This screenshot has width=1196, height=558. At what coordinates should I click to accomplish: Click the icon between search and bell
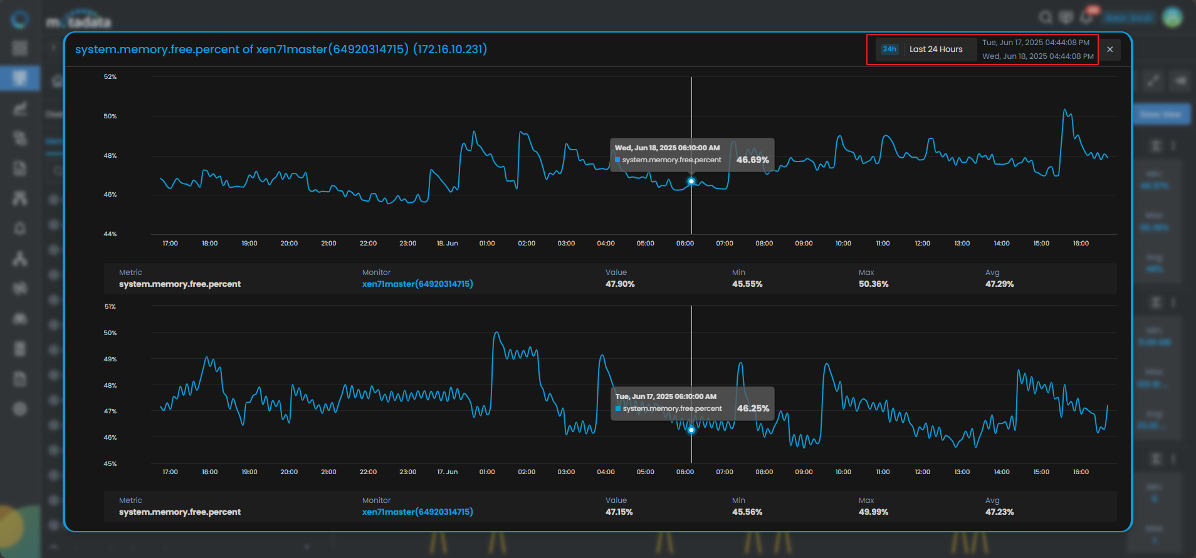[1066, 17]
